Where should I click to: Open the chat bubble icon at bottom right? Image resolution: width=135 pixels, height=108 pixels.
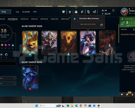[122, 94]
